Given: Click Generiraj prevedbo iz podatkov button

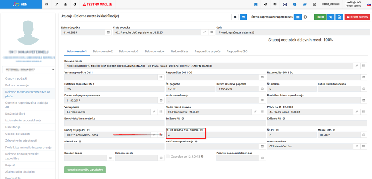Looking at the screenshot, I should pos(85,170).
